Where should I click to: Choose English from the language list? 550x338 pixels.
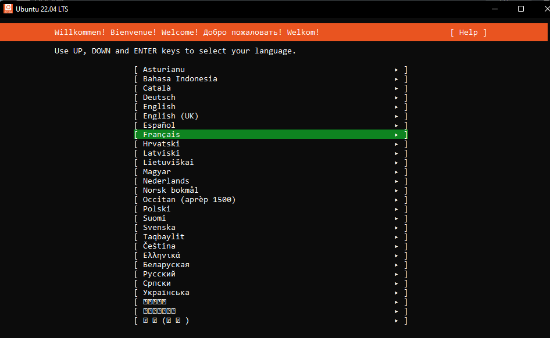[159, 107]
